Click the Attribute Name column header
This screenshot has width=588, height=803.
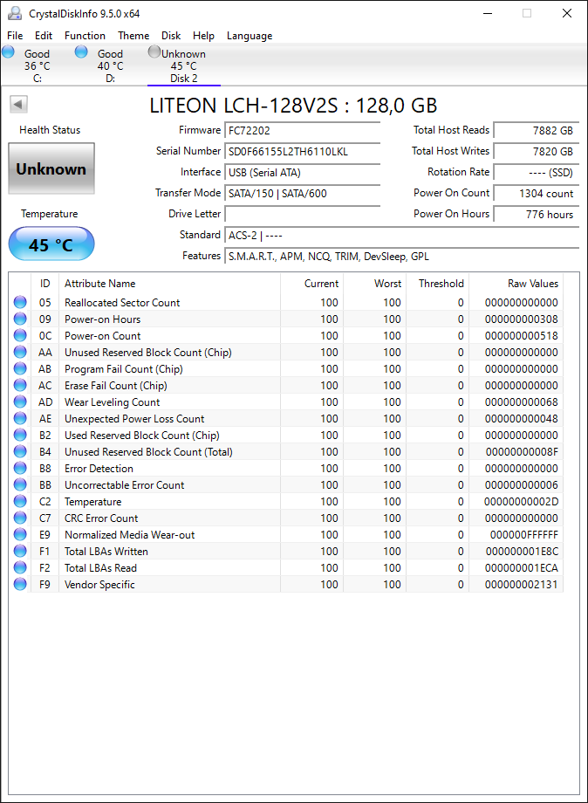point(169,283)
